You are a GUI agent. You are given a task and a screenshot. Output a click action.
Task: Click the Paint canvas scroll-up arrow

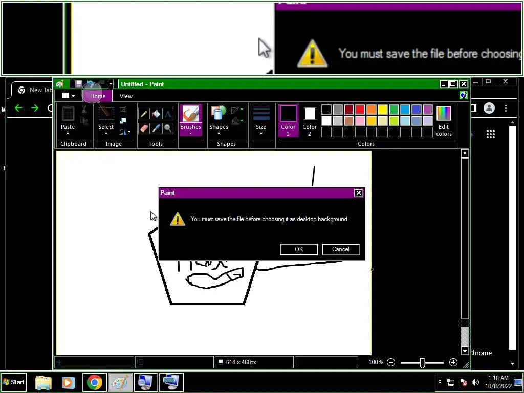coord(465,154)
